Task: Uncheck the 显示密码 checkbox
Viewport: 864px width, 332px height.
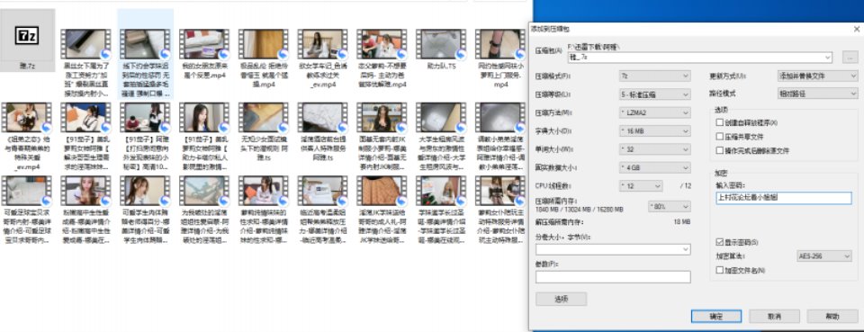Action: coord(719,242)
